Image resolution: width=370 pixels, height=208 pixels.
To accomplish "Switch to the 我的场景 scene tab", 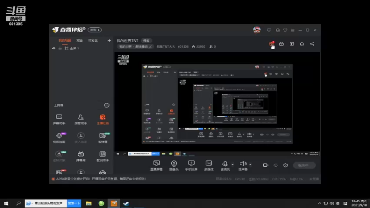I will click(65, 41).
